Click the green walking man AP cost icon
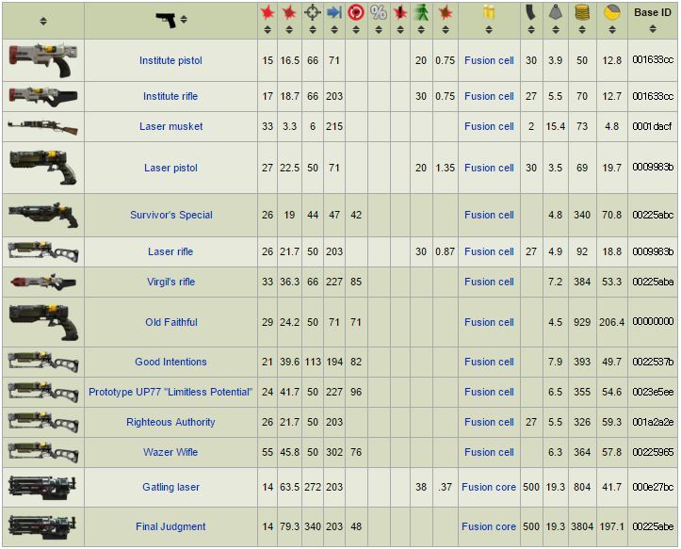 421,12
